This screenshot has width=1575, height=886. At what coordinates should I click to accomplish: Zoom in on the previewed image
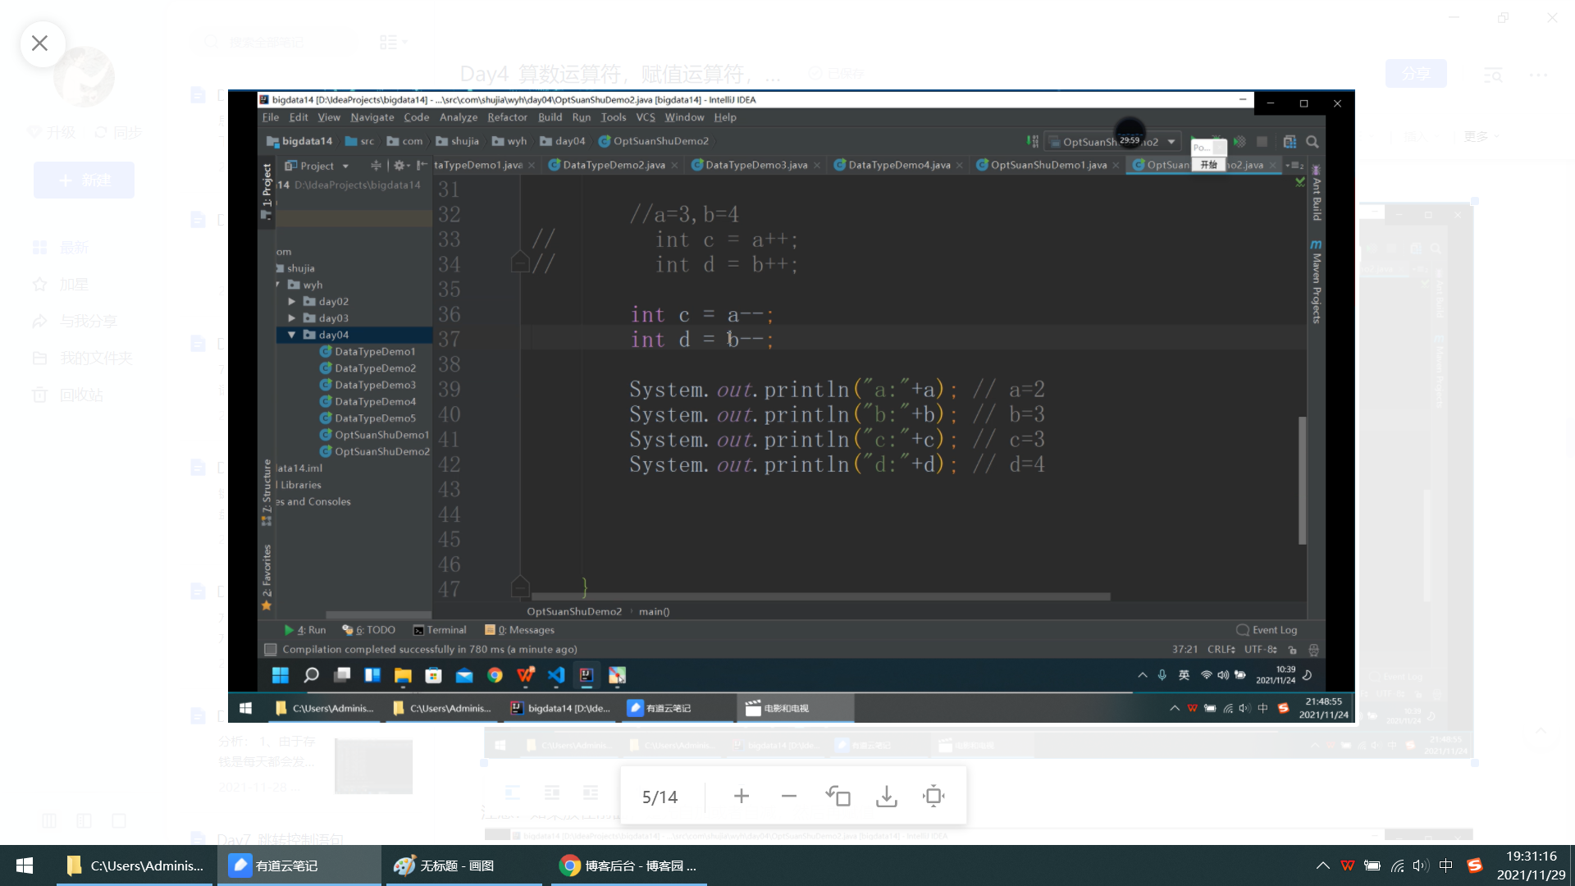coord(741,796)
